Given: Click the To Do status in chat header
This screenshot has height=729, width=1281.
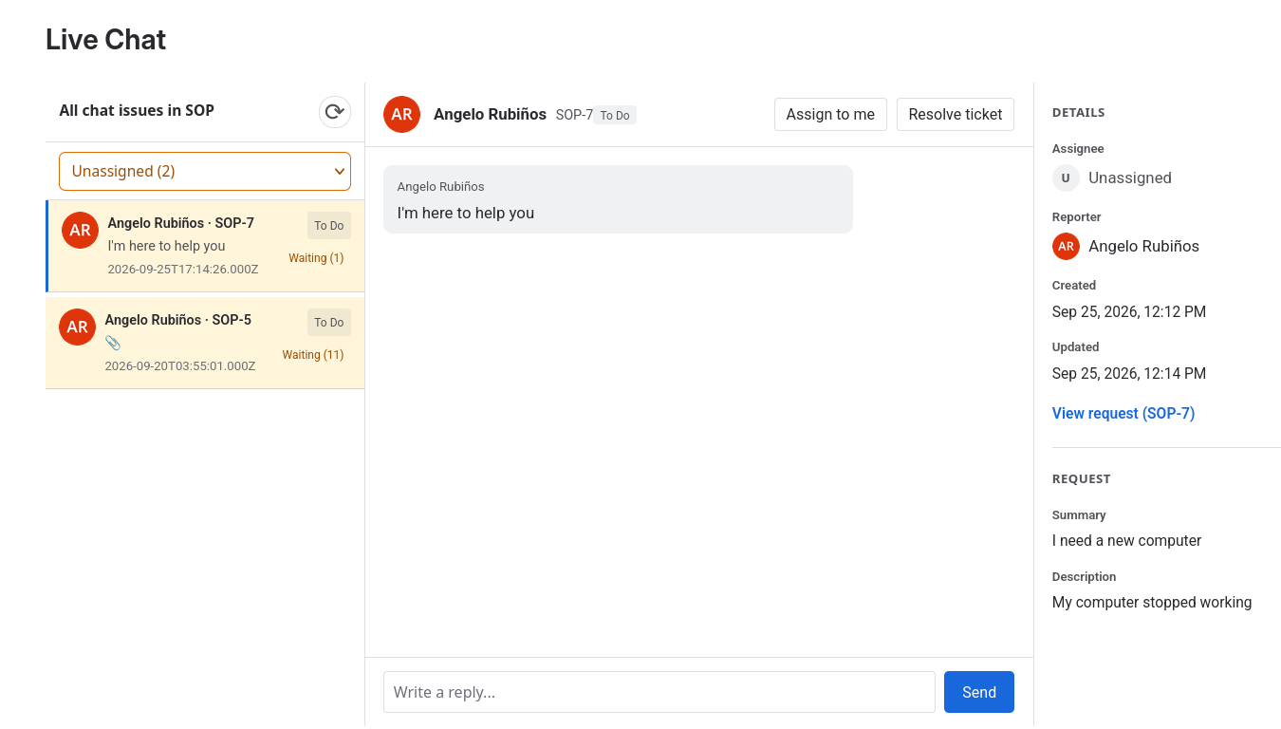Looking at the screenshot, I should click(x=615, y=116).
